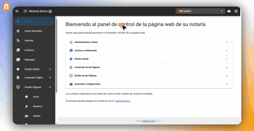The image size is (254, 131).
Task: Select Inicio in the sidebar top
Action: tap(34, 21)
